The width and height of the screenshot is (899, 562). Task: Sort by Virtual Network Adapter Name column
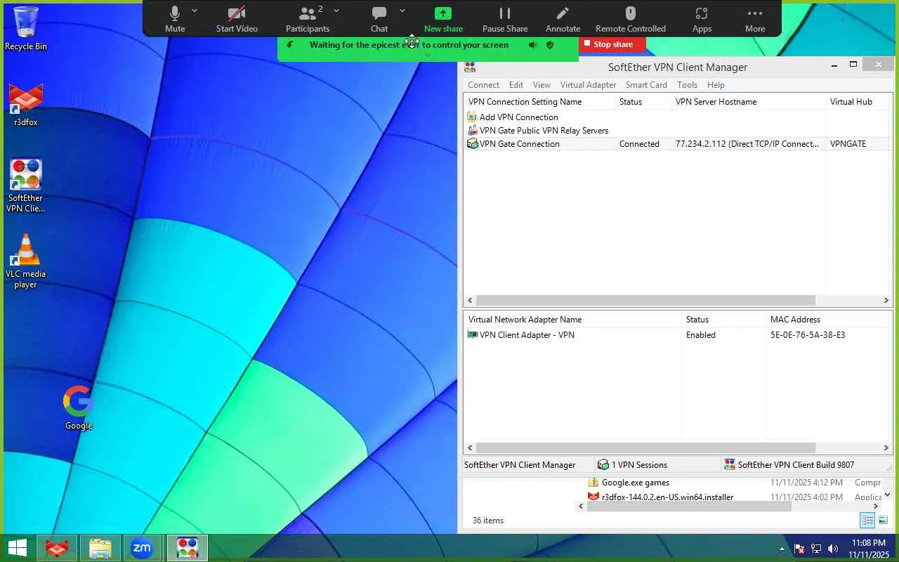point(572,320)
